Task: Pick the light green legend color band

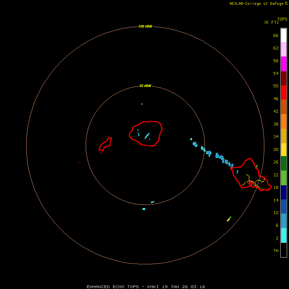Action: pyautogui.click(x=284, y=178)
